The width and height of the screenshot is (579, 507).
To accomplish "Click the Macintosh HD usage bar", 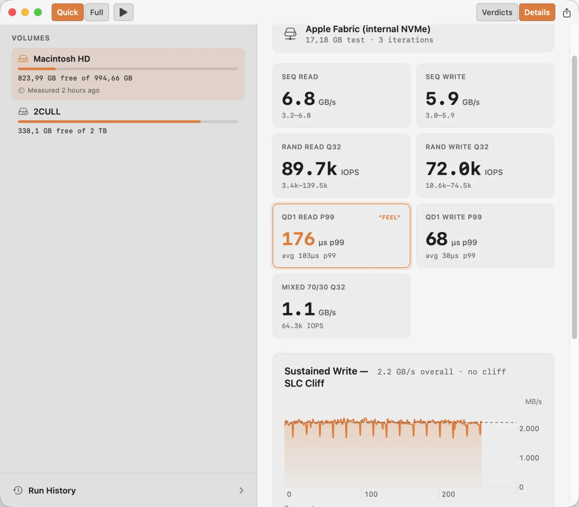I will pyautogui.click(x=128, y=69).
